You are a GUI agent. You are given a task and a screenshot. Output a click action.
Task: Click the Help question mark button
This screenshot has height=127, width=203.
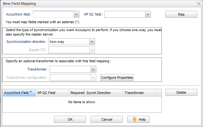(x=139, y=119)
